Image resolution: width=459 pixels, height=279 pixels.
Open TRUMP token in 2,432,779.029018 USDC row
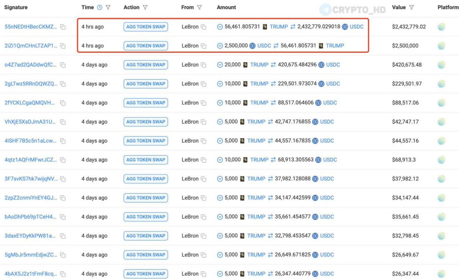pos(279,27)
